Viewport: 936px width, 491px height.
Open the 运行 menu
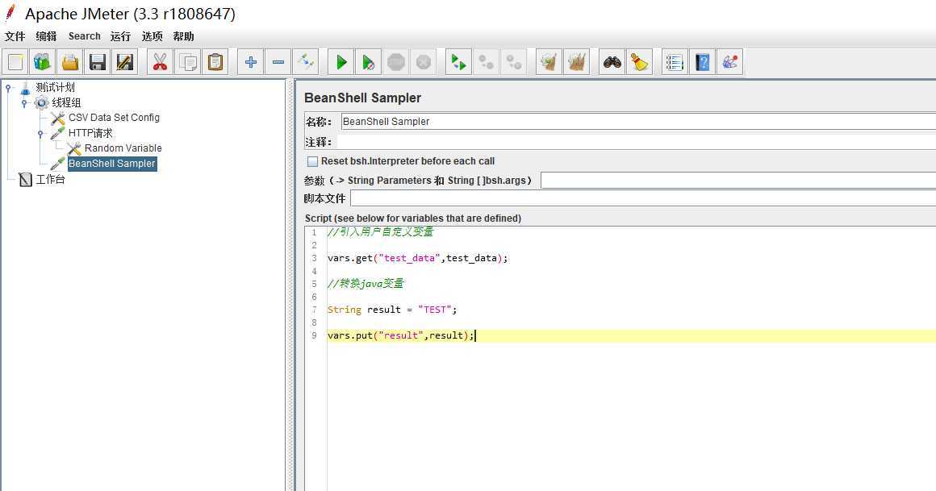tap(120, 36)
